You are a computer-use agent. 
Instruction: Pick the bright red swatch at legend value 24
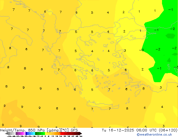[61, 133]
